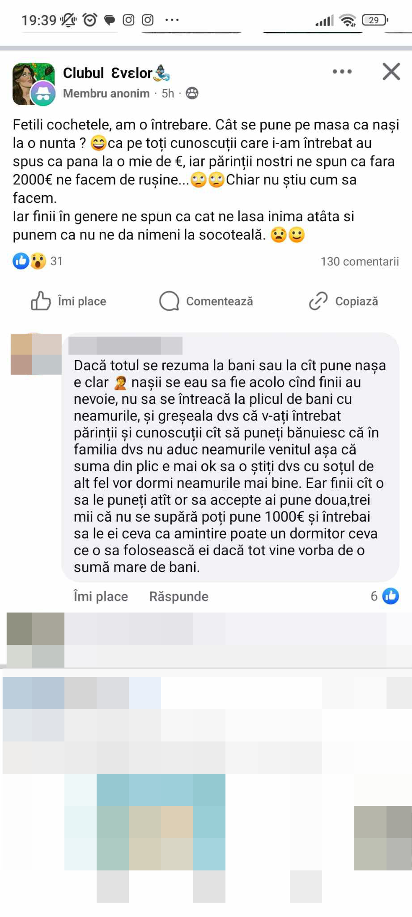This screenshot has width=412, height=917.
Task: Like the comment via Îmi place text
Action: 101,596
